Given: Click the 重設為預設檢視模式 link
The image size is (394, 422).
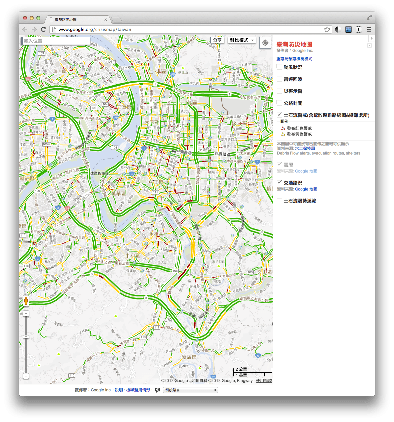Looking at the screenshot, I should point(294,59).
